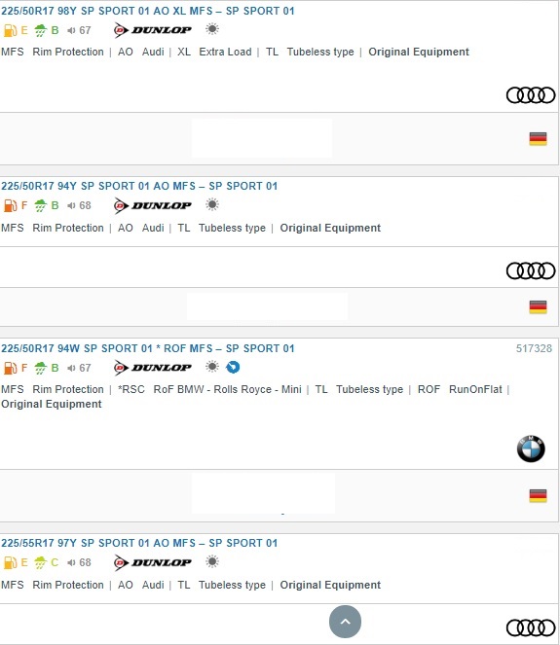
Task: Click wet grip rain icon of the 98Y tyre
Action: (40, 30)
